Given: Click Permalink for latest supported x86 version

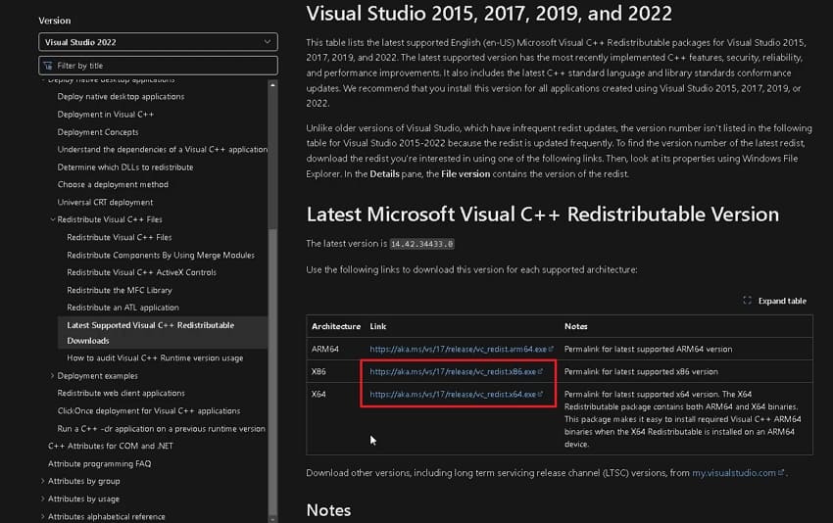Looking at the screenshot, I should tap(641, 371).
